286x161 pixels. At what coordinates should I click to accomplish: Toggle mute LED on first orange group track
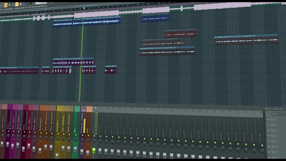point(41,133)
